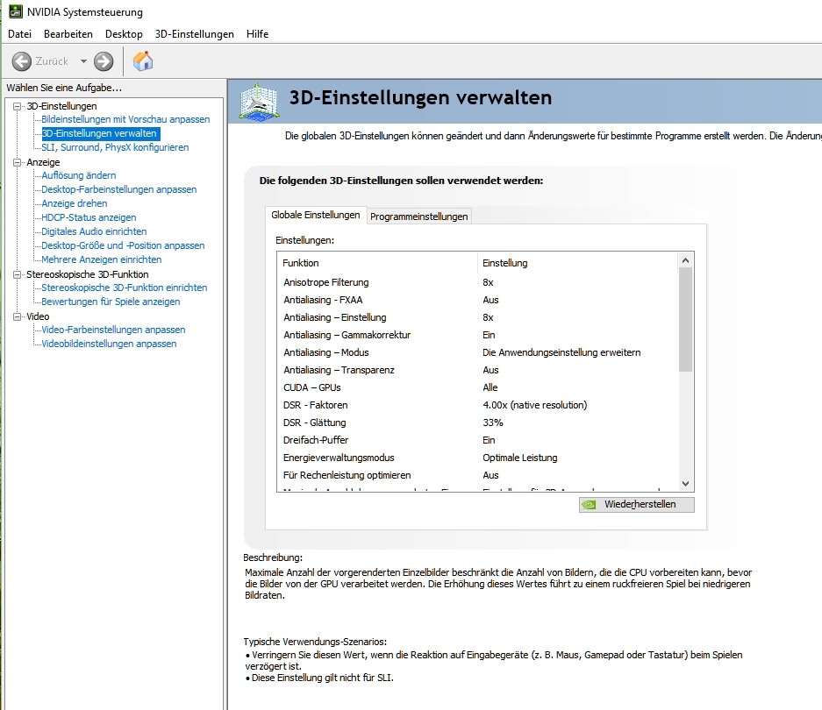Select the Antialiasing – Modus row

click(477, 352)
